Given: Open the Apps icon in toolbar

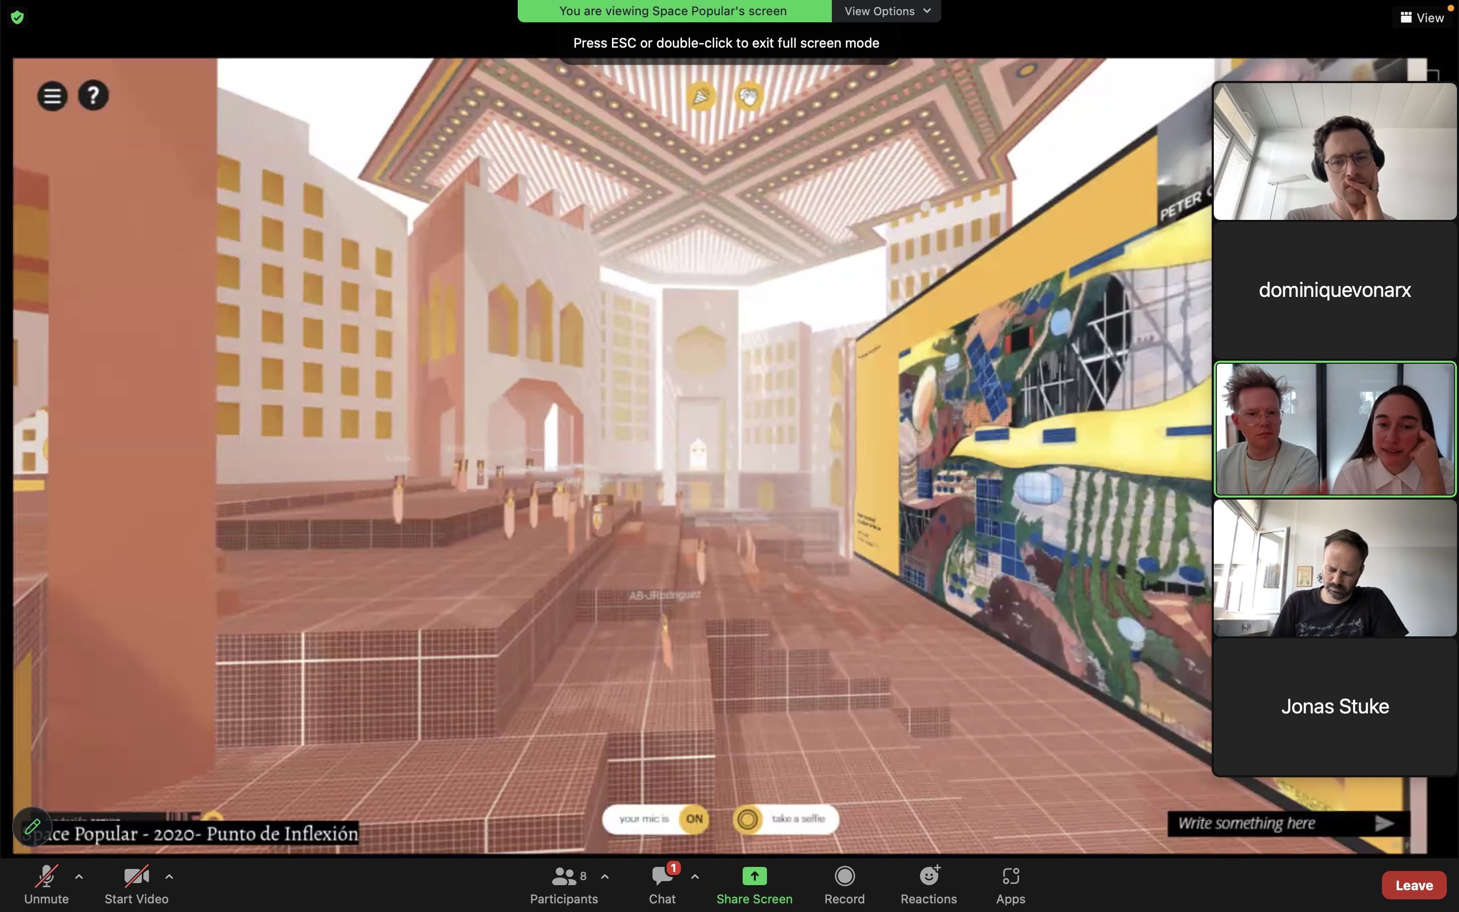Looking at the screenshot, I should point(1011,876).
